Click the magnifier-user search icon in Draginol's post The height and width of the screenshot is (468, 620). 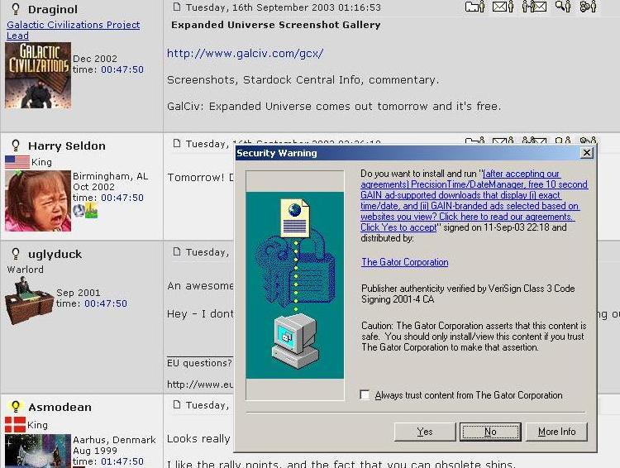pyautogui.click(x=562, y=7)
